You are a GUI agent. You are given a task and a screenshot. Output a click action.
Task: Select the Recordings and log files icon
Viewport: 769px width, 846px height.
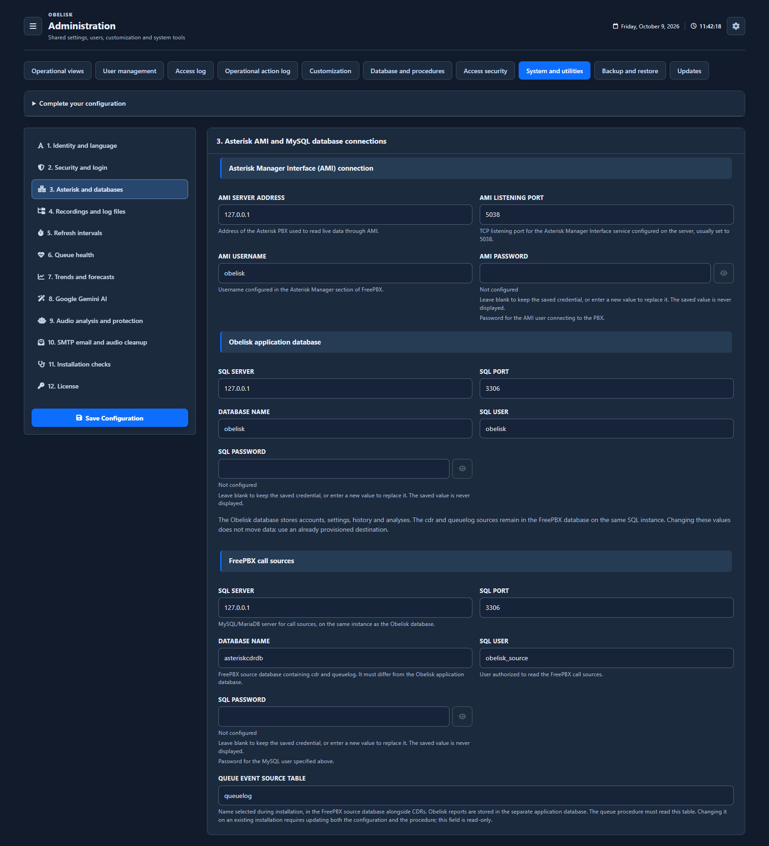[42, 211]
